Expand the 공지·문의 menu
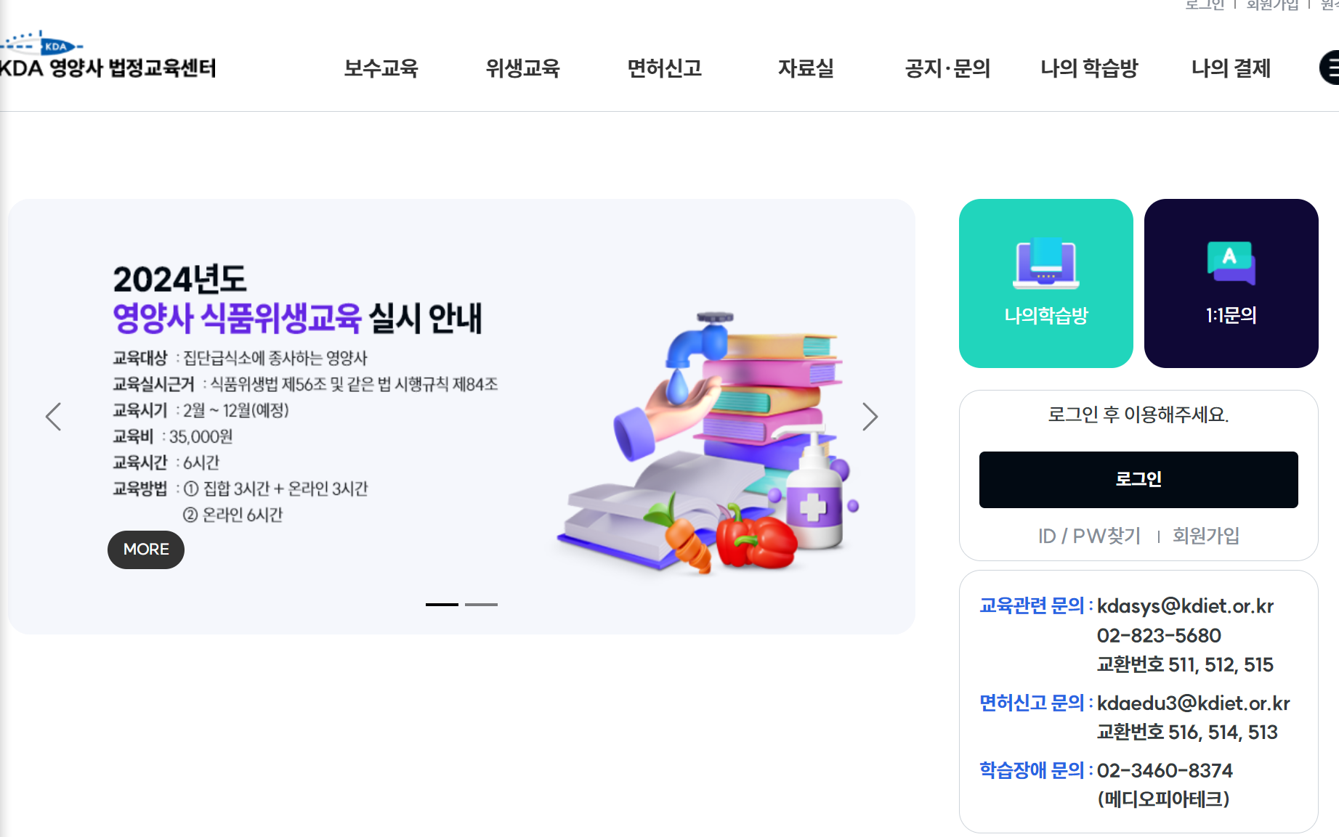Screen dimensions: 1339x837 947,68
